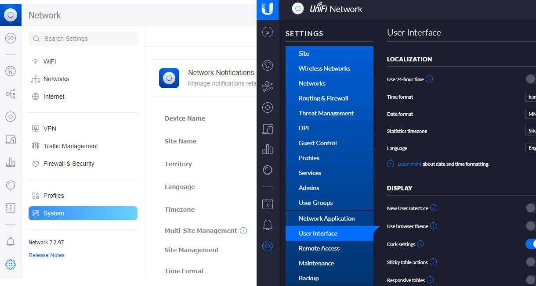Toggle the Use 24-hour time switch

point(531,79)
